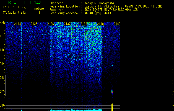Click the meteor count label
The height and width of the screenshot is (111, 174).
coord(39,9)
